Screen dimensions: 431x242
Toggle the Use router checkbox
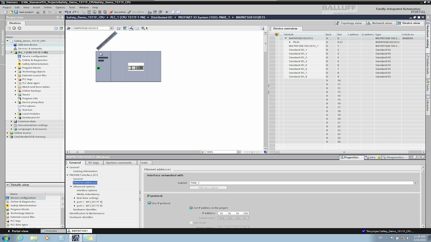click(191, 223)
